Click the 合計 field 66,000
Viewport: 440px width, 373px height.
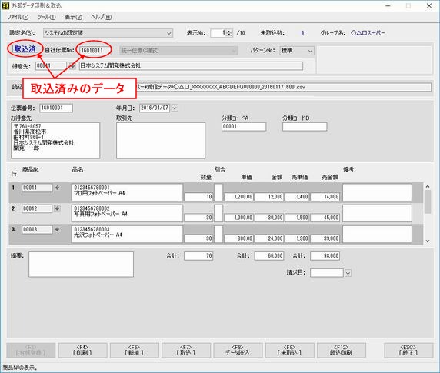[x=269, y=256]
